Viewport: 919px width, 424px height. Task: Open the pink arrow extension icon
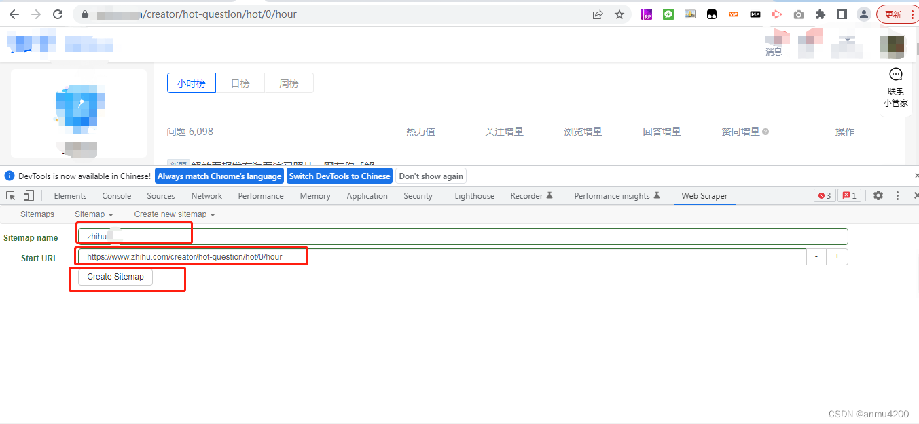pos(777,14)
